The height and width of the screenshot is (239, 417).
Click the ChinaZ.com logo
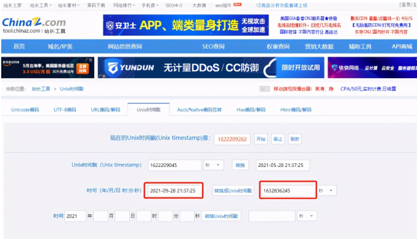pyautogui.click(x=34, y=25)
